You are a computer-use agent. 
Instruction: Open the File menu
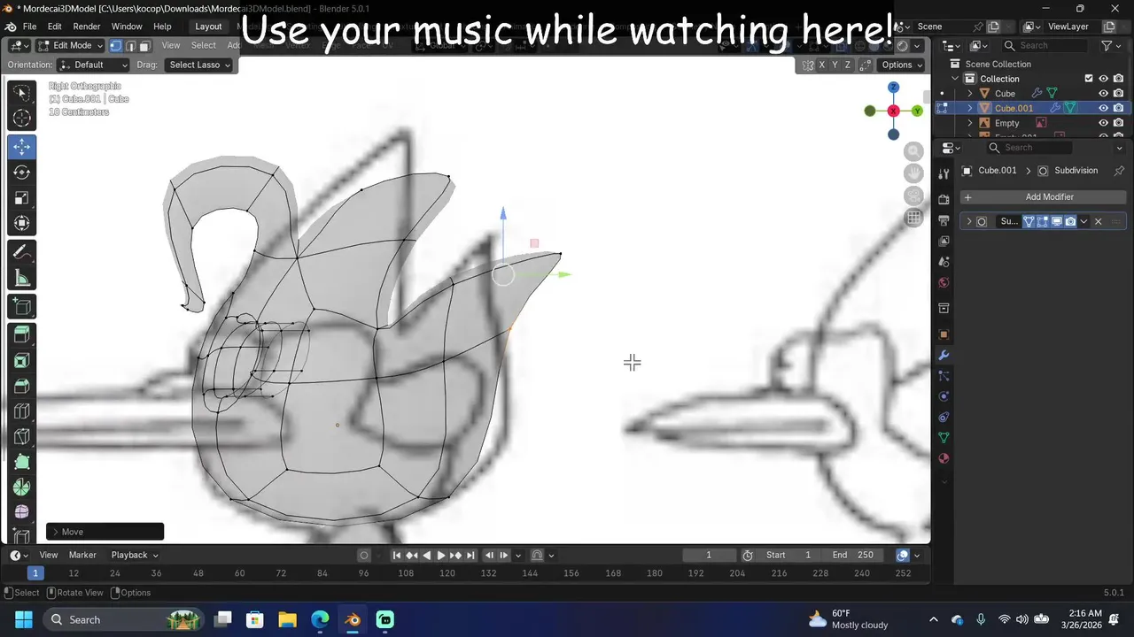tap(29, 27)
